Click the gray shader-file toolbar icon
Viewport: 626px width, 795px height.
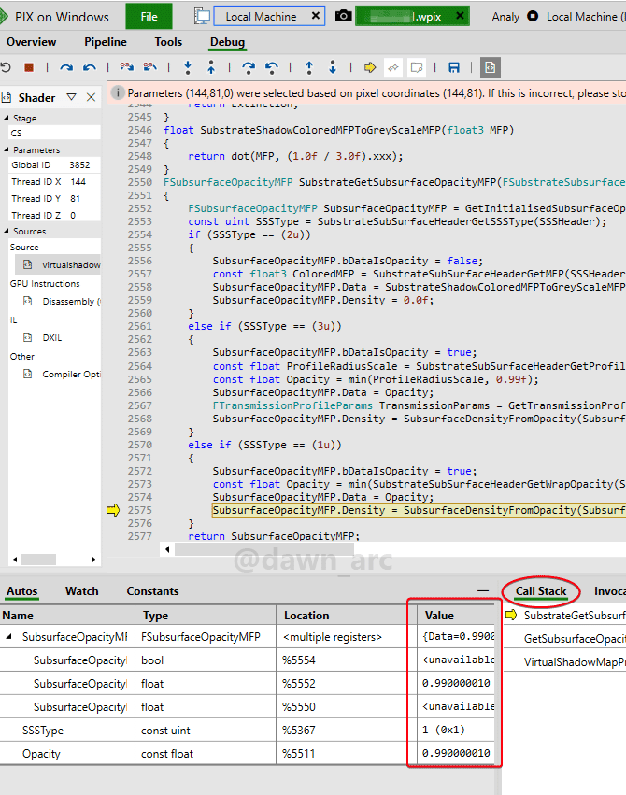pyautogui.click(x=491, y=67)
